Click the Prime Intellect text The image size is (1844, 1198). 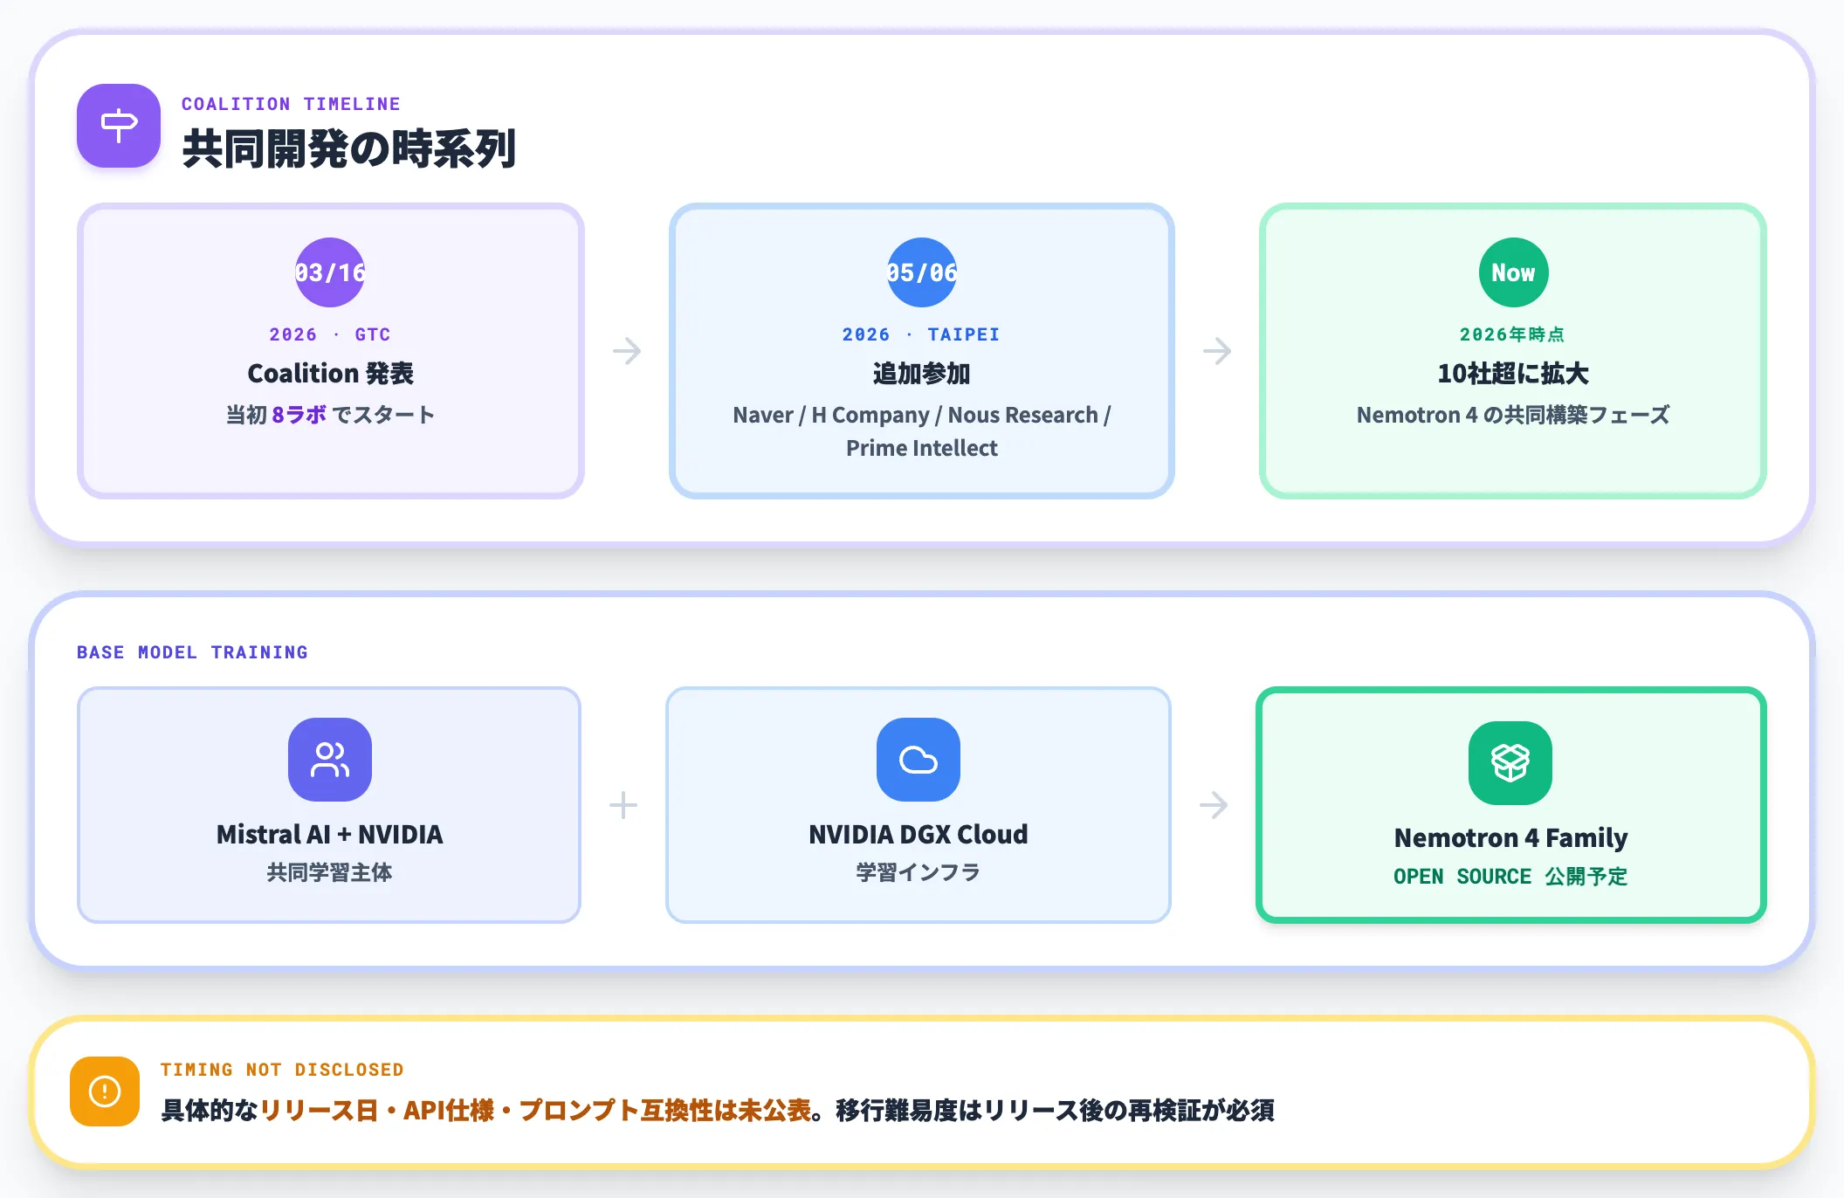922,448
